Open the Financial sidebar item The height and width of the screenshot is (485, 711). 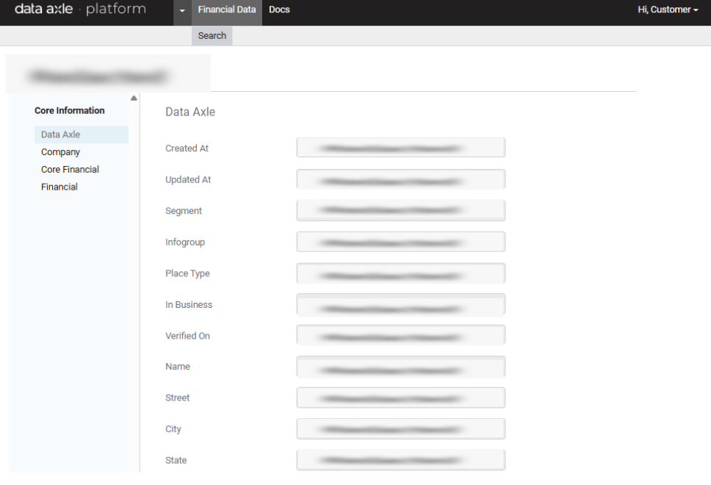tap(59, 187)
